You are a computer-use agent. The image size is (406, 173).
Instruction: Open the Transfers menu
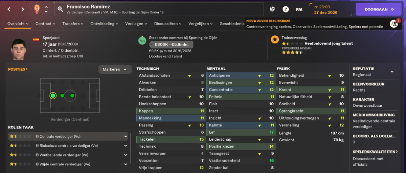click(x=73, y=24)
